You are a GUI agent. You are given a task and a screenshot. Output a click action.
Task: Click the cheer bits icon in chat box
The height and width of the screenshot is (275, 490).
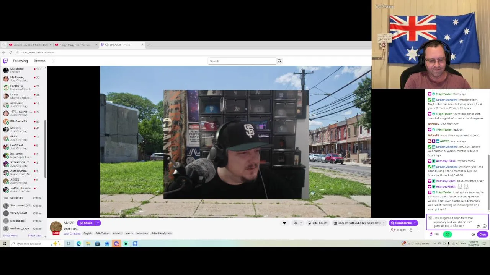[x=479, y=226]
